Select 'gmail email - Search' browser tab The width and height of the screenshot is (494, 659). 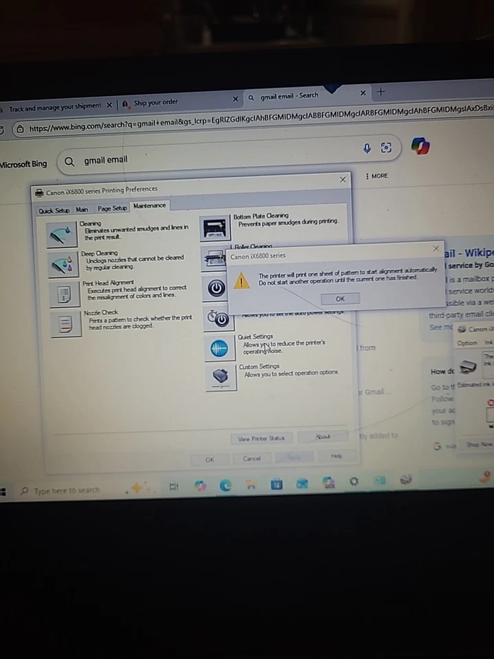(289, 96)
